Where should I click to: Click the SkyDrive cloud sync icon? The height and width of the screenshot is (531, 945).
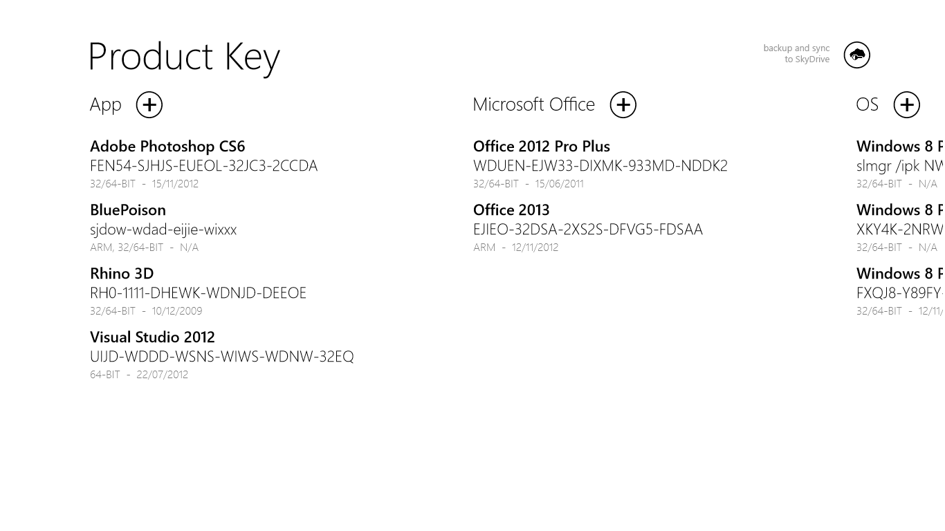[856, 55]
